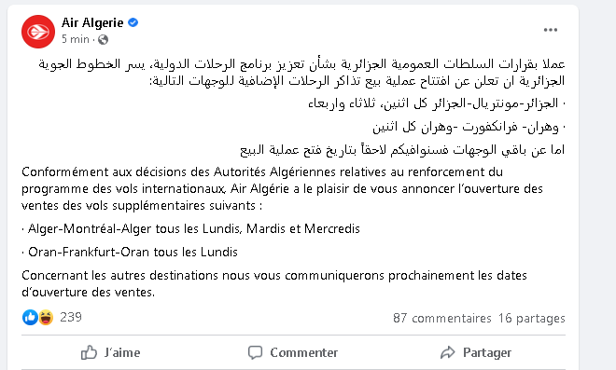
Task: Click the public globe visibility icon
Action: pos(103,40)
